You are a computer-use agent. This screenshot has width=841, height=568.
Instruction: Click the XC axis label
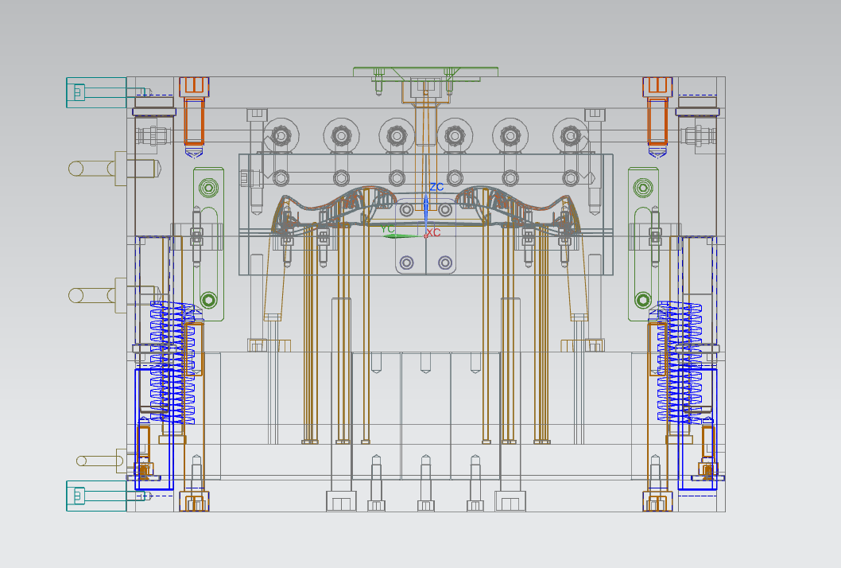433,232
